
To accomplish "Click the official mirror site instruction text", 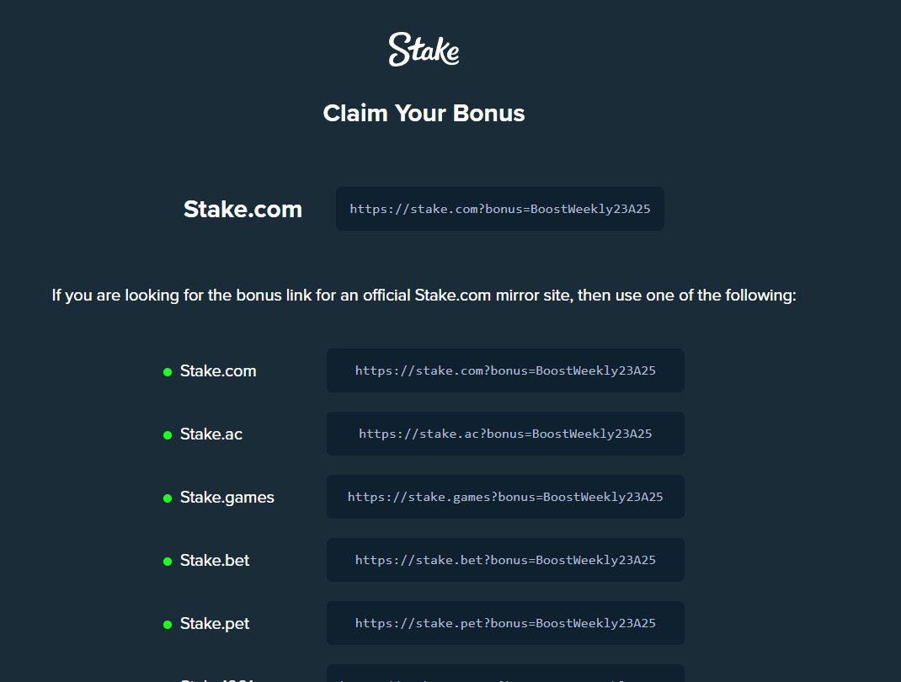I will [x=424, y=296].
